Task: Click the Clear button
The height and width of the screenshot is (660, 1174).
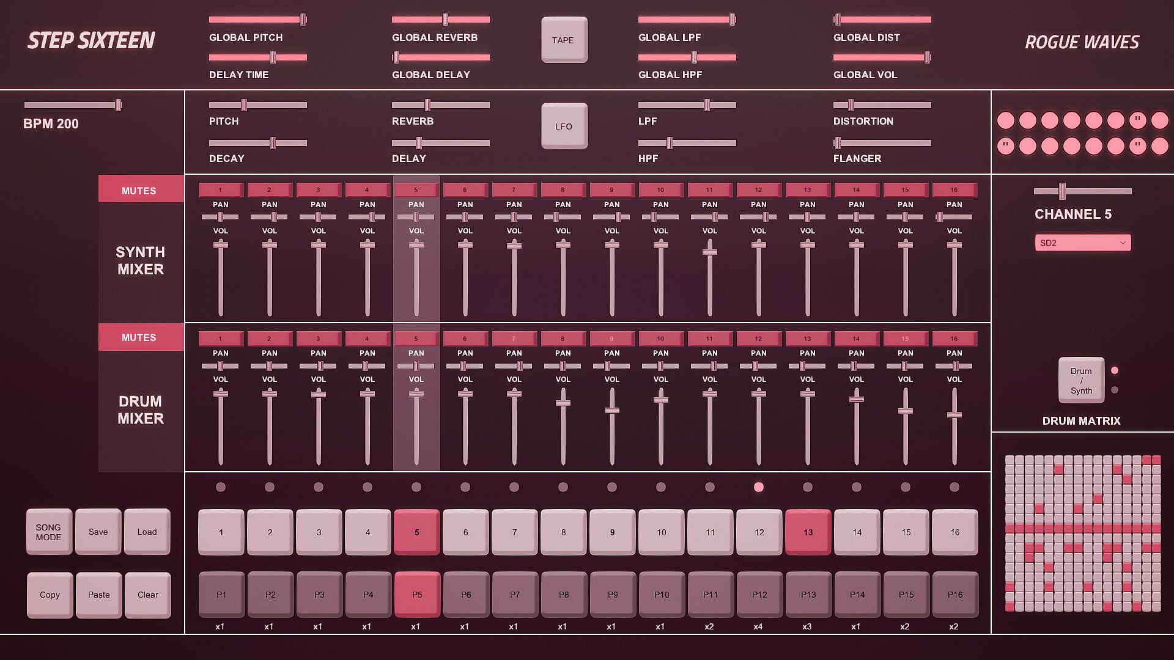Action: (x=147, y=595)
